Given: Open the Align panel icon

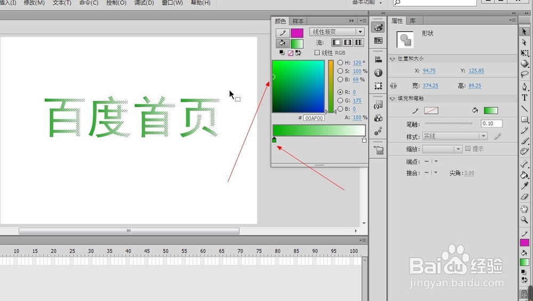Looking at the screenshot, I should (378, 60).
